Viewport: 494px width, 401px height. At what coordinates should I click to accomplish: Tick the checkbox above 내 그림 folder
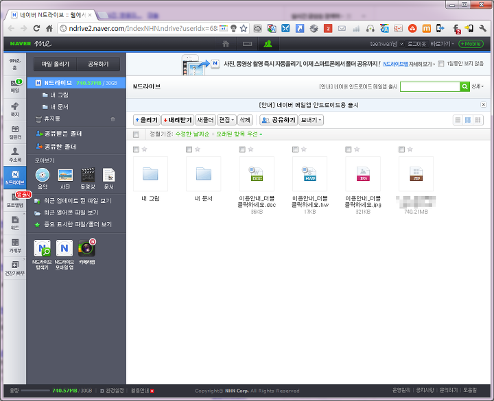[x=137, y=149]
